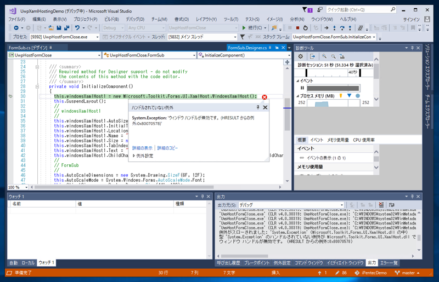Pin the Output panel
This screenshot has height=282, width=439.
click(412, 197)
